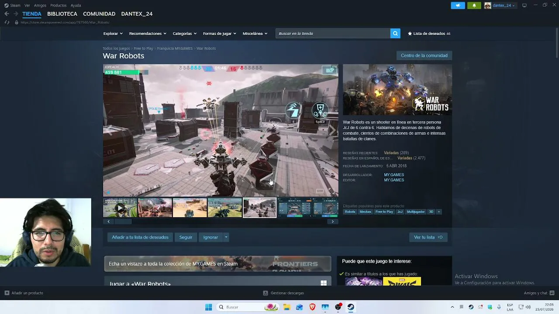Click the screenshot strip scrollbar handle
The image size is (559, 314).
click(x=123, y=222)
